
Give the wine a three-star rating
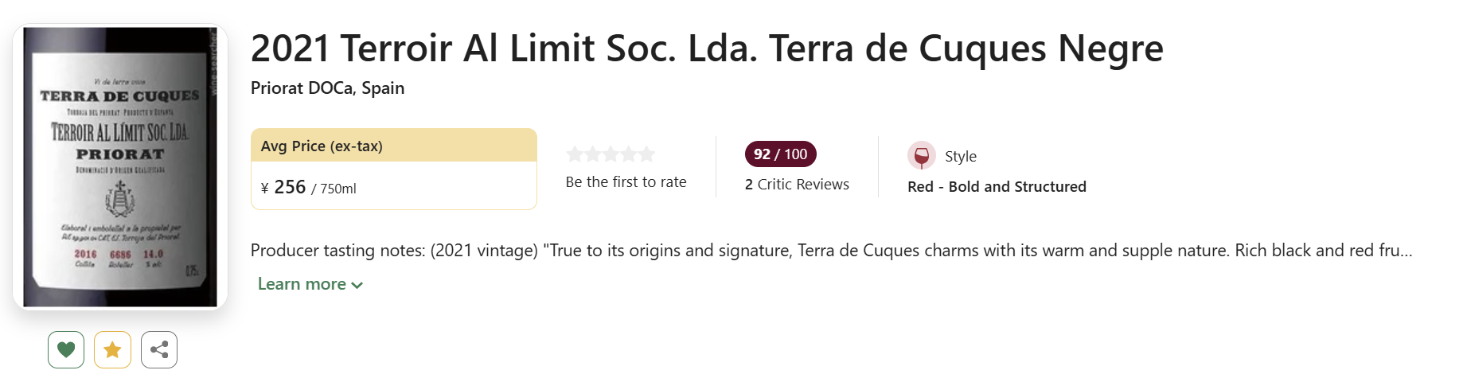tap(611, 154)
